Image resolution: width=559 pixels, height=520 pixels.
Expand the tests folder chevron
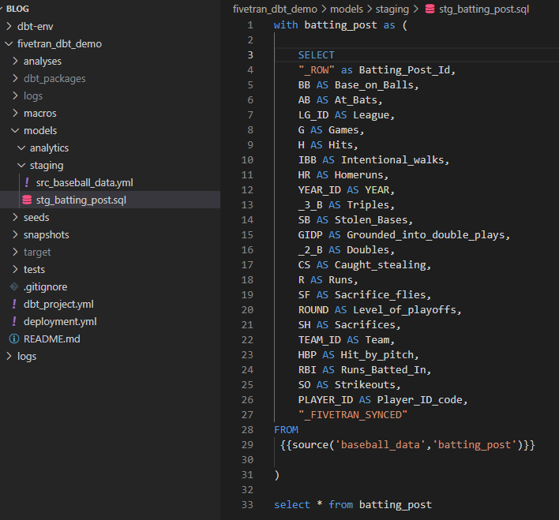[15, 269]
